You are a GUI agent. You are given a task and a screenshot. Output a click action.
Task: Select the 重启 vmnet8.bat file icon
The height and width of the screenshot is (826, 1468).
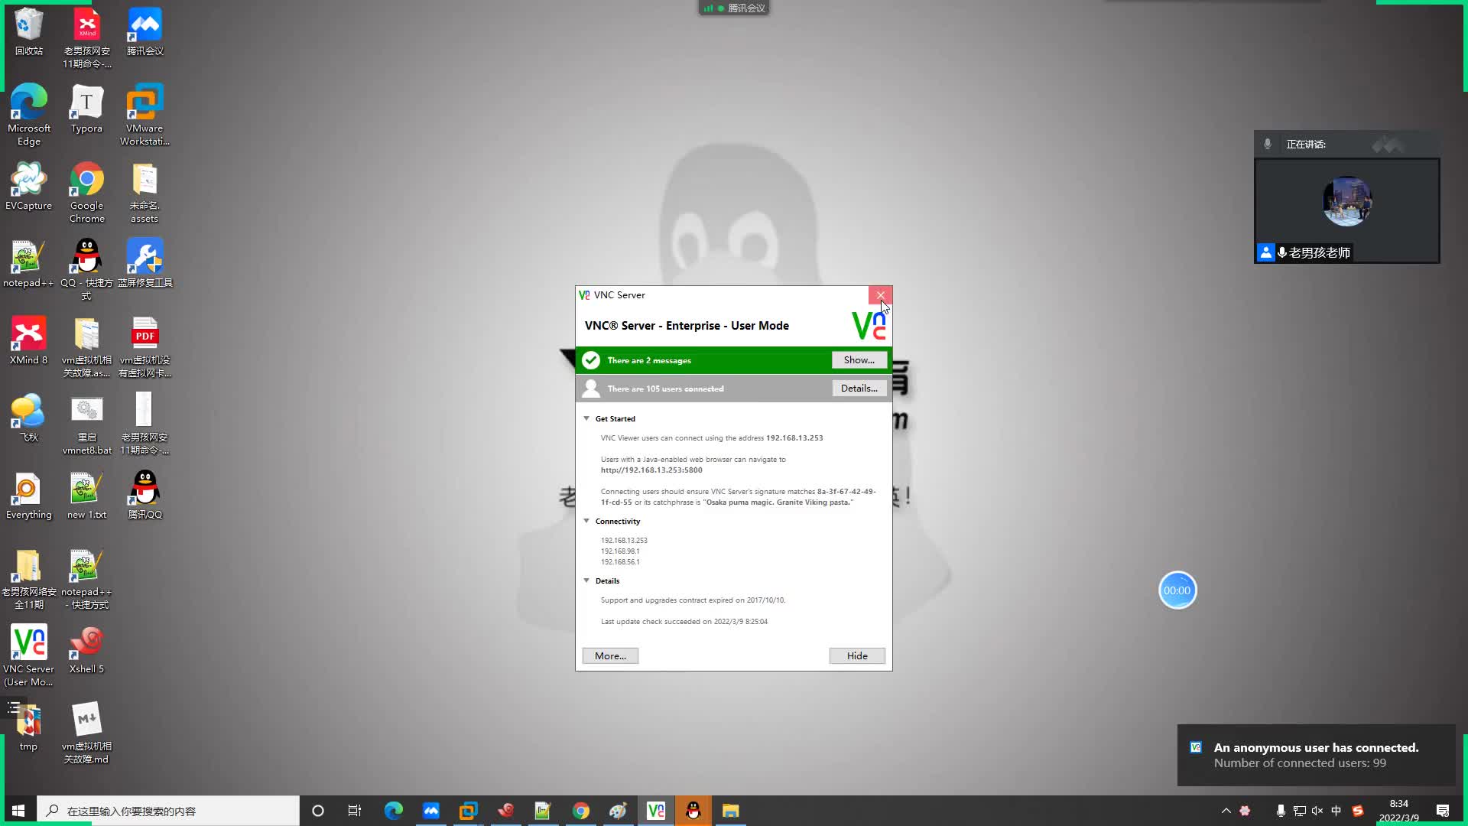(x=86, y=424)
